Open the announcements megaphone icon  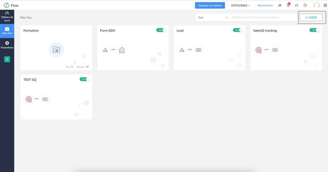click(x=297, y=5)
